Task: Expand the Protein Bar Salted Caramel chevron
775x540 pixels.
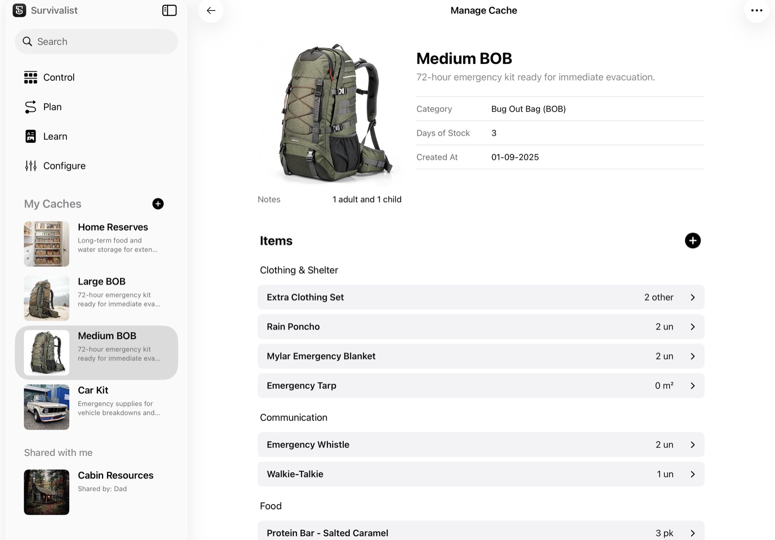Action: coord(693,533)
